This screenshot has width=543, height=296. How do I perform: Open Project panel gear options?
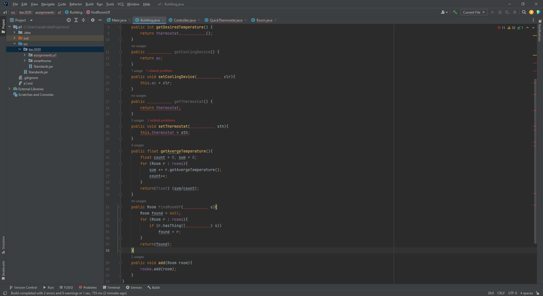click(93, 20)
